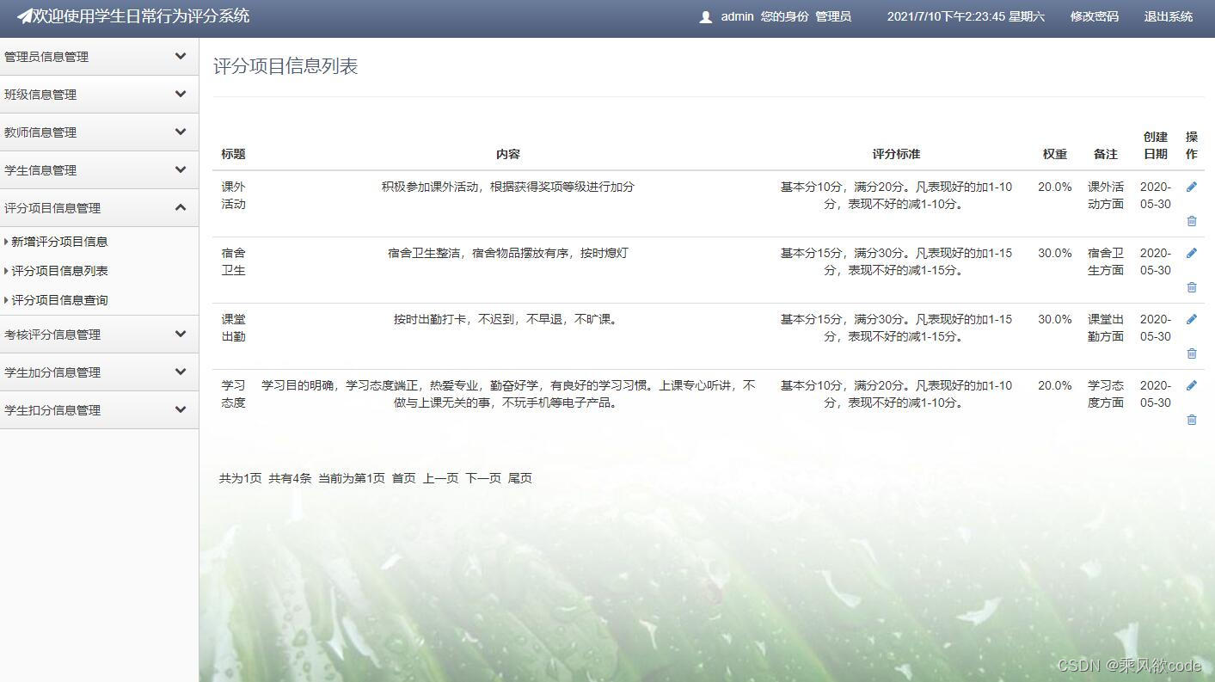1215x682 pixels.
Task: Click 退出系统 to log out
Action: click(1168, 16)
